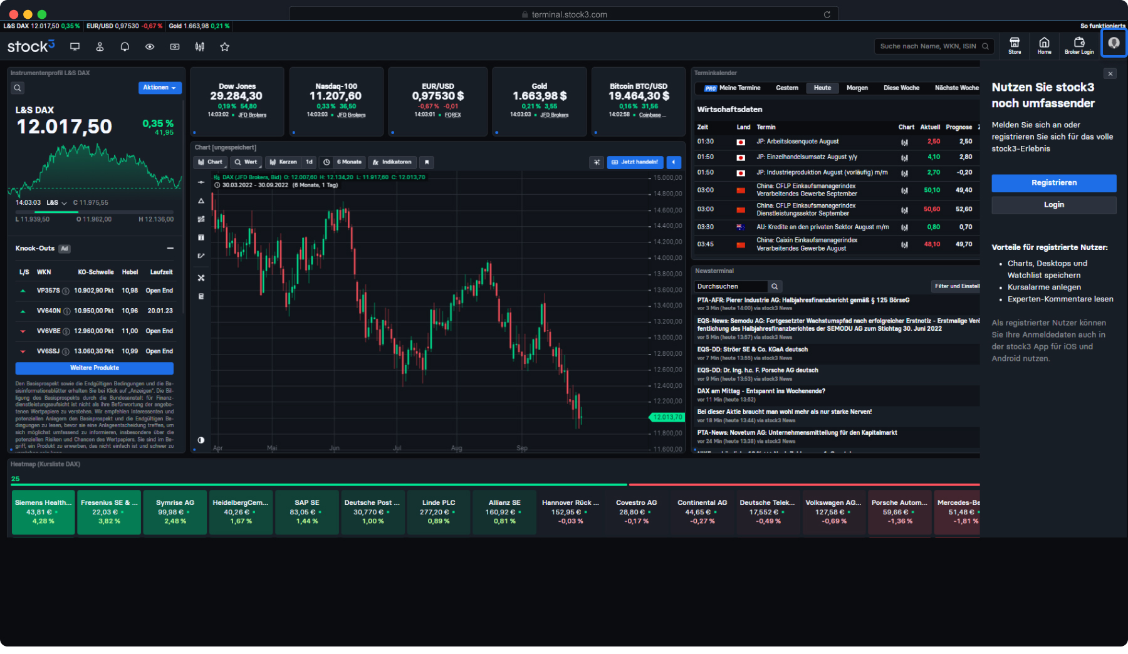Expand the Kerzen chart type dropdown

coord(283,162)
